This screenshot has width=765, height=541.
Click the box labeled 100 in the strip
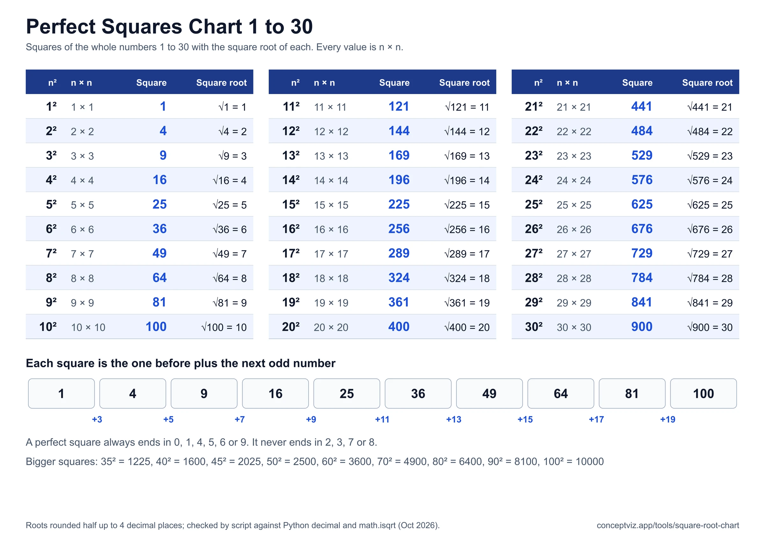click(703, 394)
